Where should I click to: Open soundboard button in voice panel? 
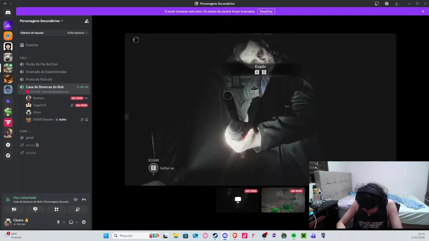(78, 209)
